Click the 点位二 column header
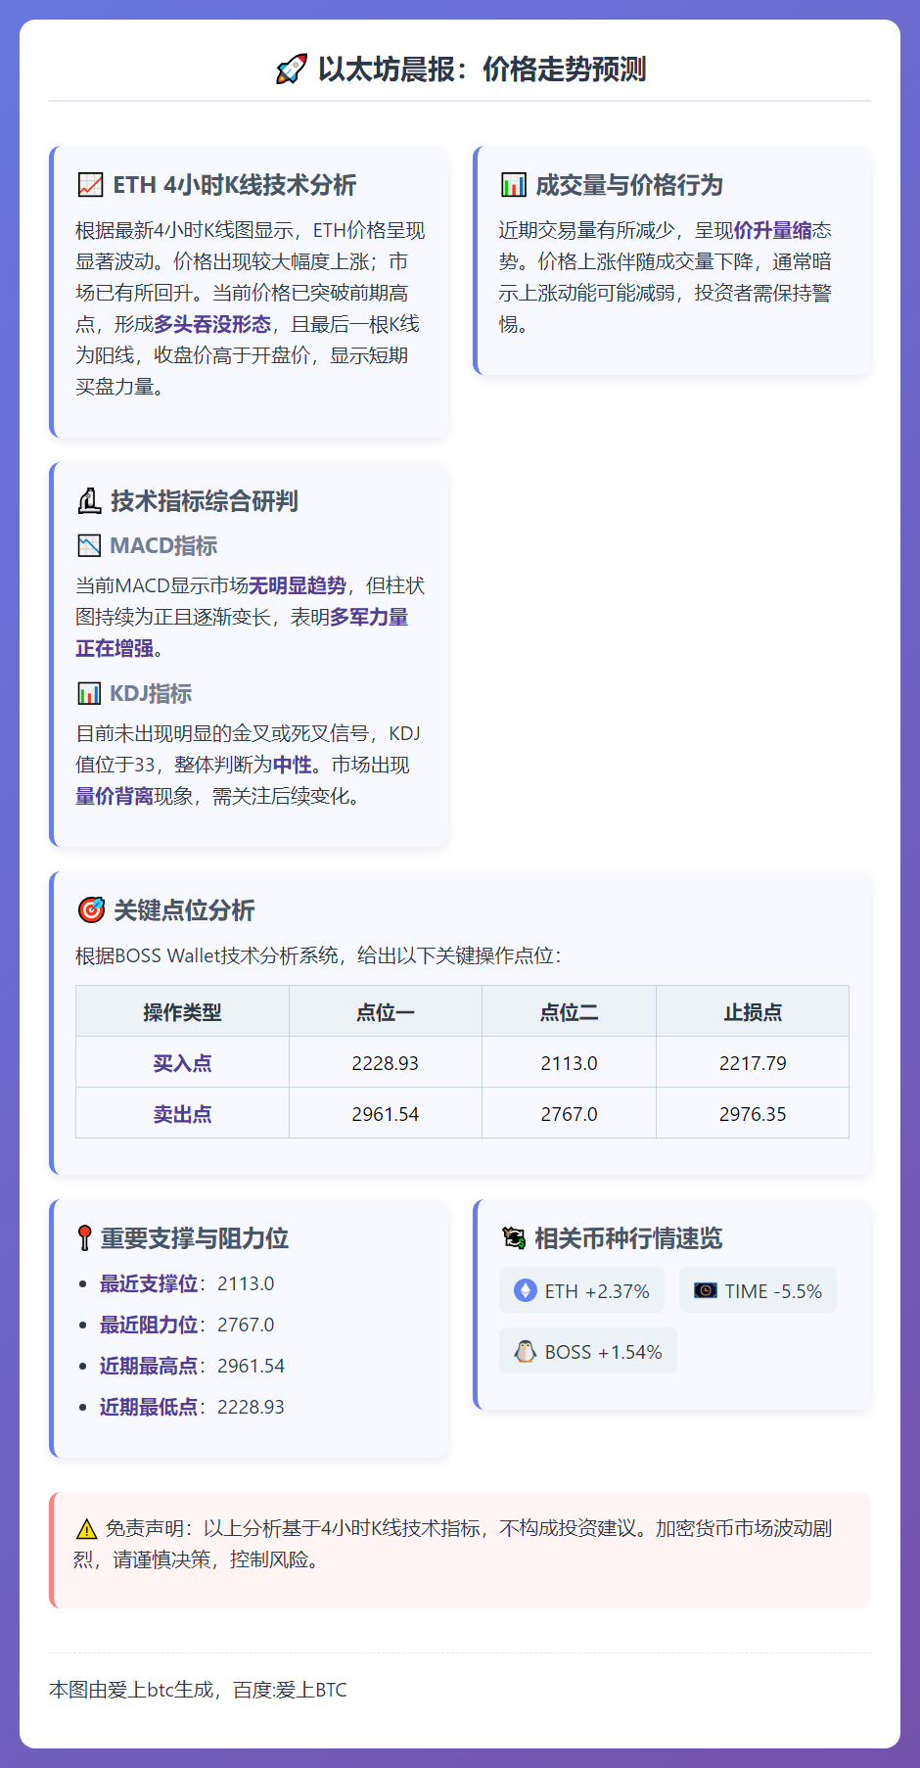This screenshot has width=920, height=1768. tap(569, 1011)
